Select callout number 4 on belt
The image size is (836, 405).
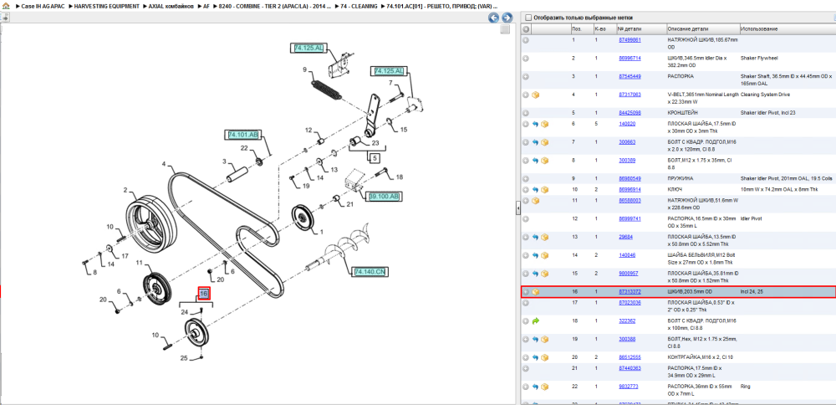coord(164,164)
